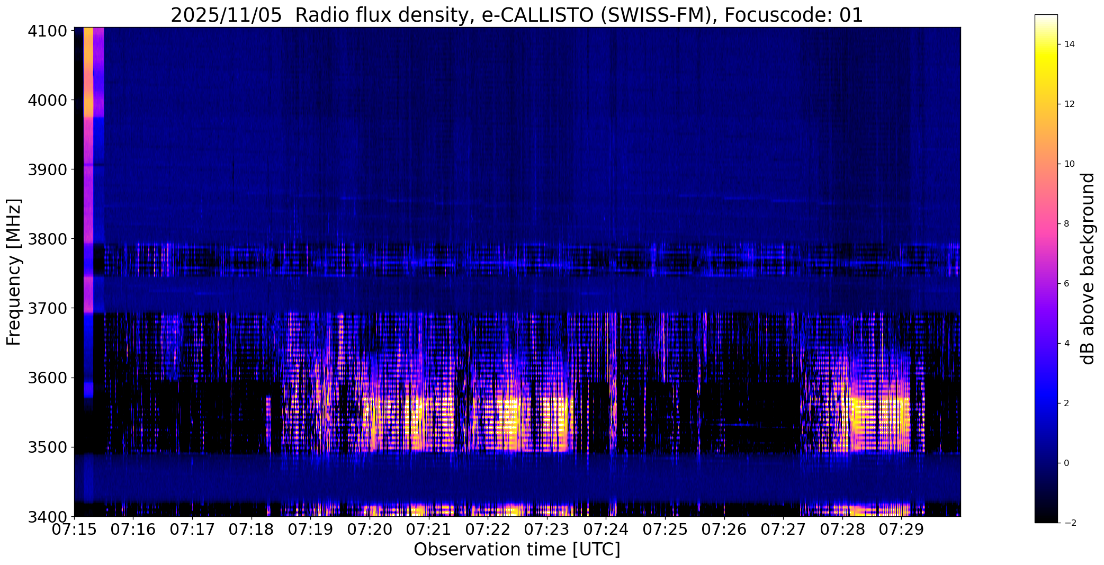1104x565 pixels.
Task: Click the 07:29 time tick label
Action: click(x=902, y=530)
